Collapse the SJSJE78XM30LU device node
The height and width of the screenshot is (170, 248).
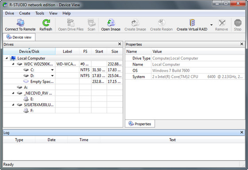(13, 104)
